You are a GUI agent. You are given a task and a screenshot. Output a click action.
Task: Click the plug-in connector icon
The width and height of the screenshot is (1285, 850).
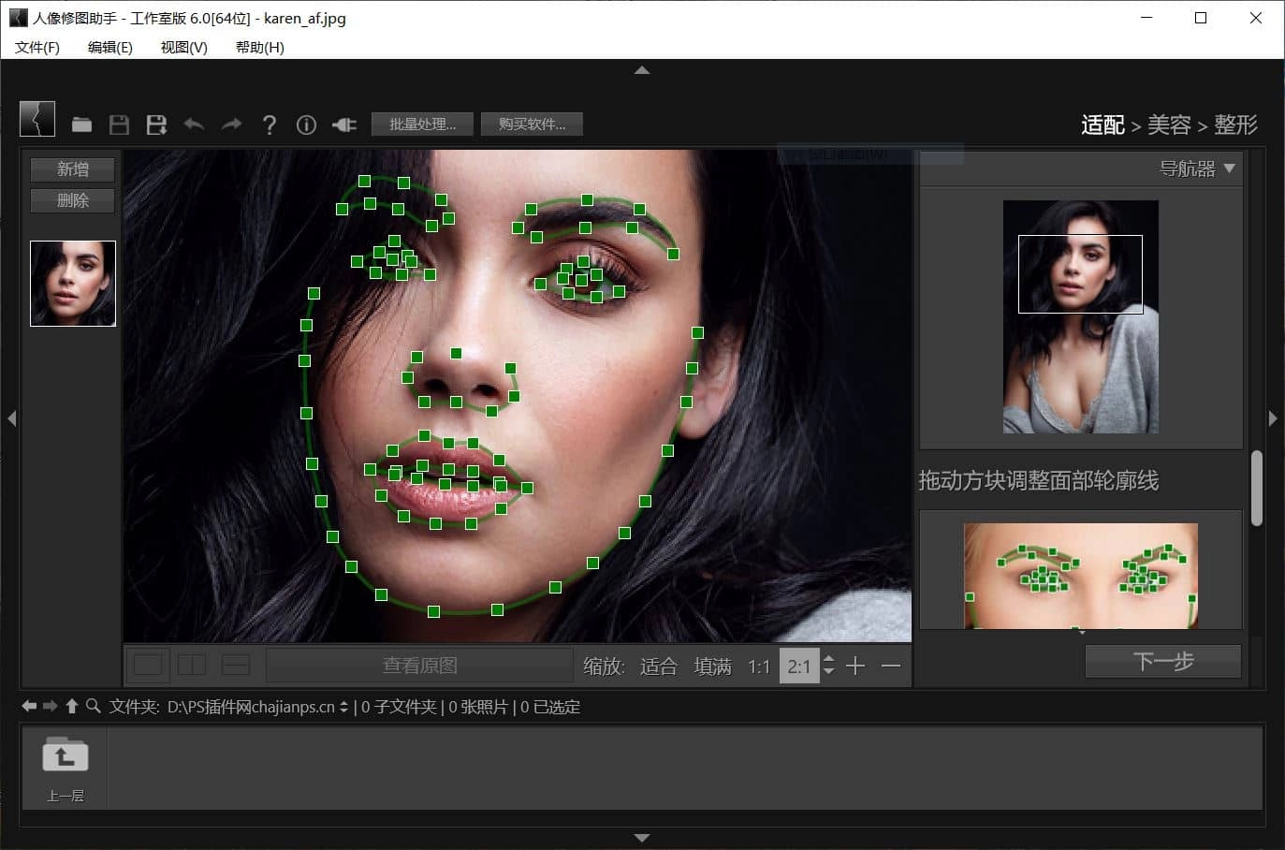click(x=343, y=125)
